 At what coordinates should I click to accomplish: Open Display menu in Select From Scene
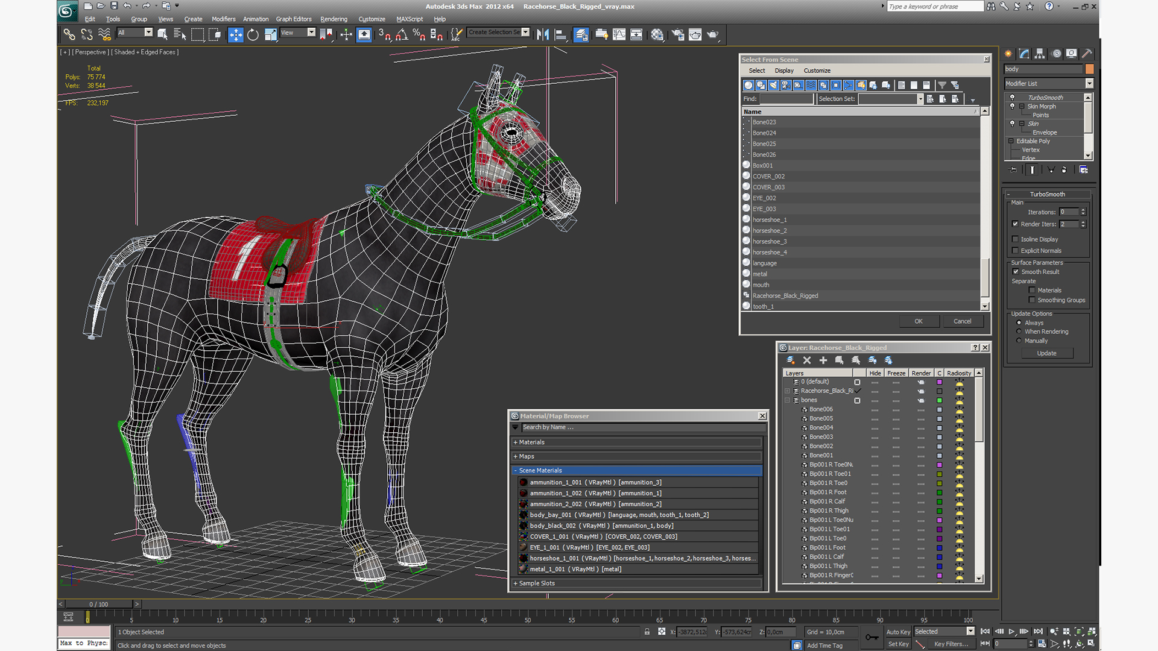(x=784, y=71)
